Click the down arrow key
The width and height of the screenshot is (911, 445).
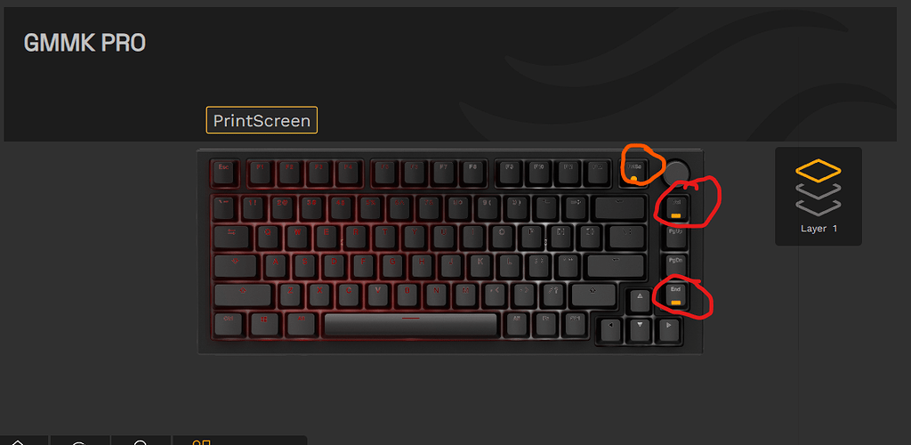tap(639, 329)
